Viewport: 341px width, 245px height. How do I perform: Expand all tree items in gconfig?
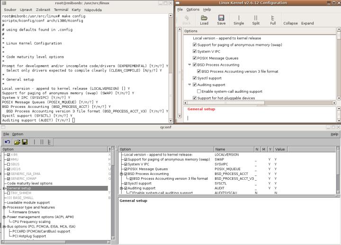point(307,23)
